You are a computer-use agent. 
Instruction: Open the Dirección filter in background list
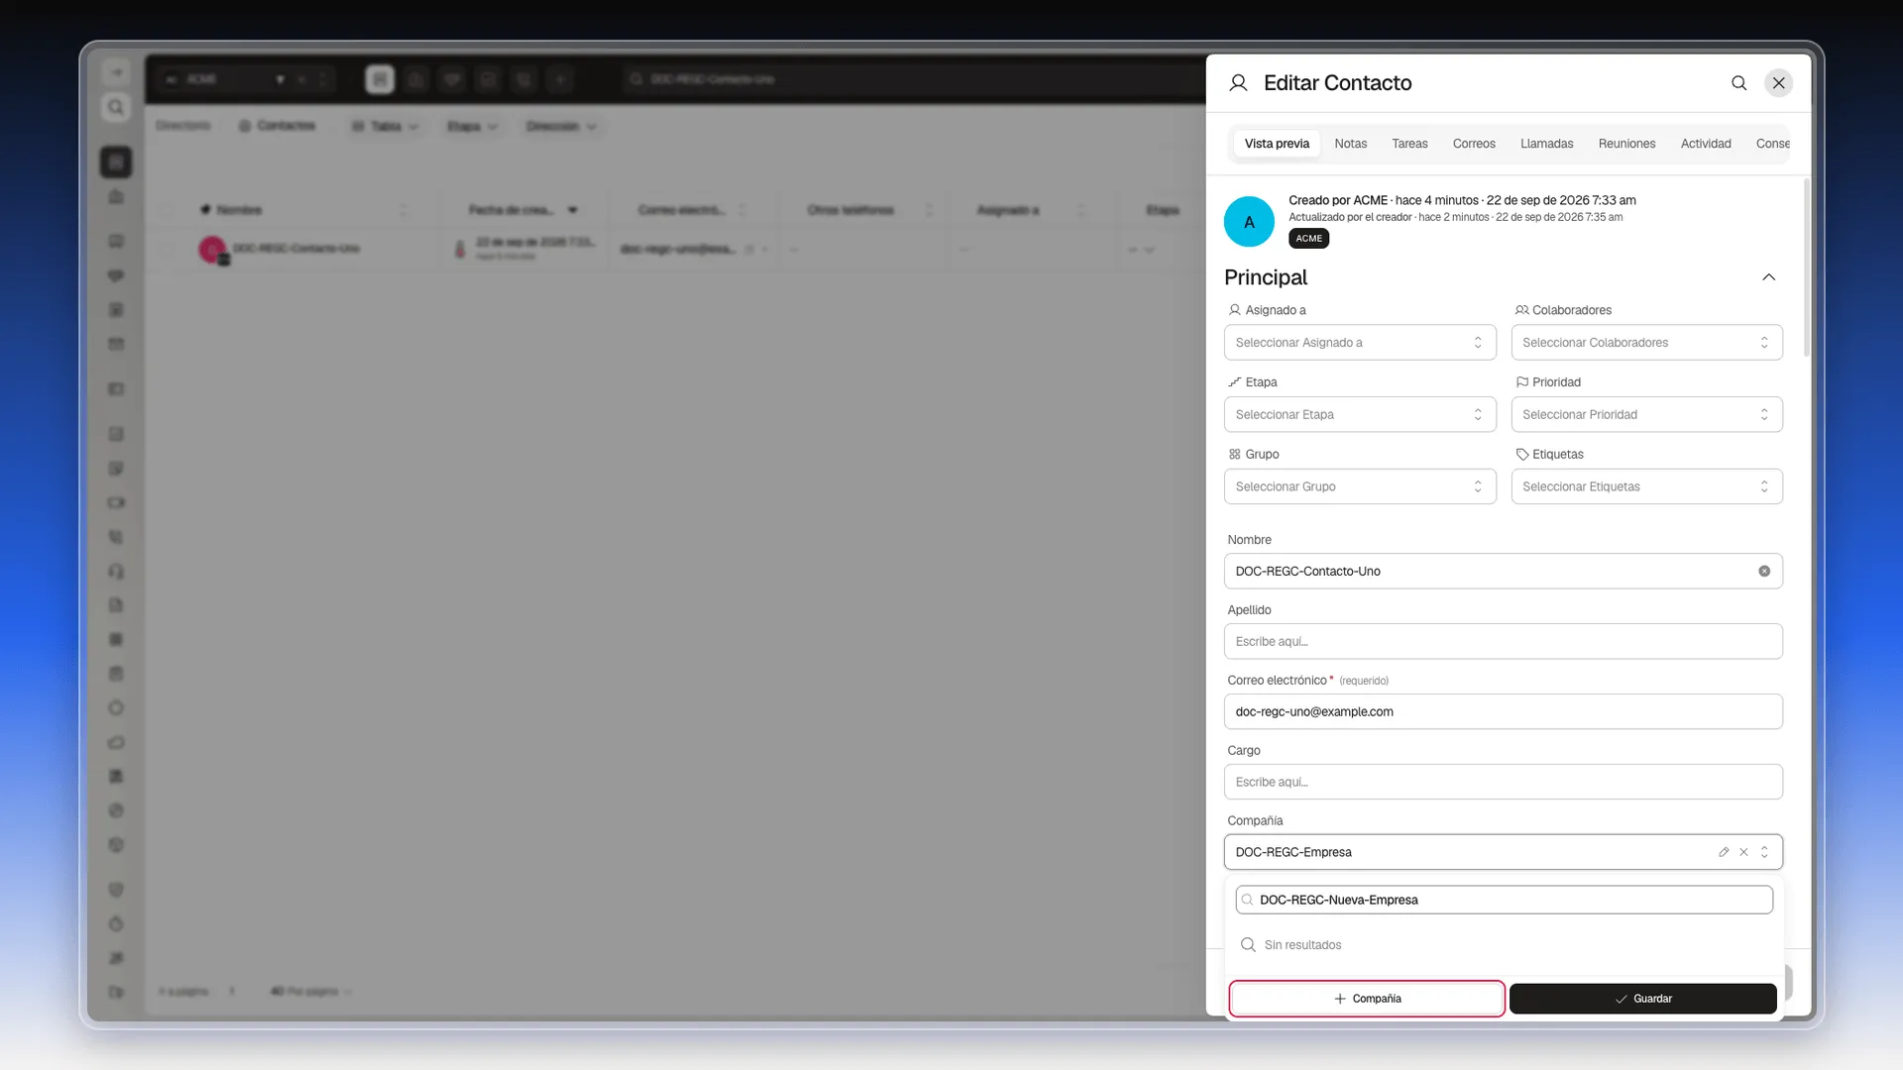tap(561, 127)
